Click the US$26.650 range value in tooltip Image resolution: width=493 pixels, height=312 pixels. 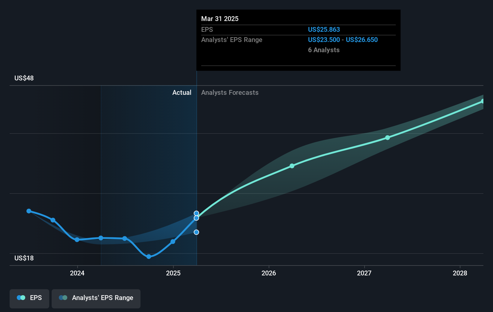tap(362, 40)
